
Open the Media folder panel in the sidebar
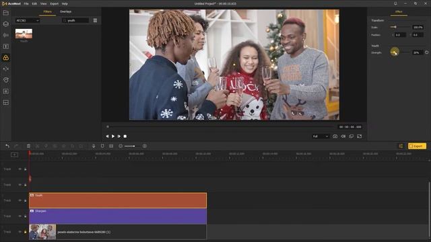[x=6, y=13]
